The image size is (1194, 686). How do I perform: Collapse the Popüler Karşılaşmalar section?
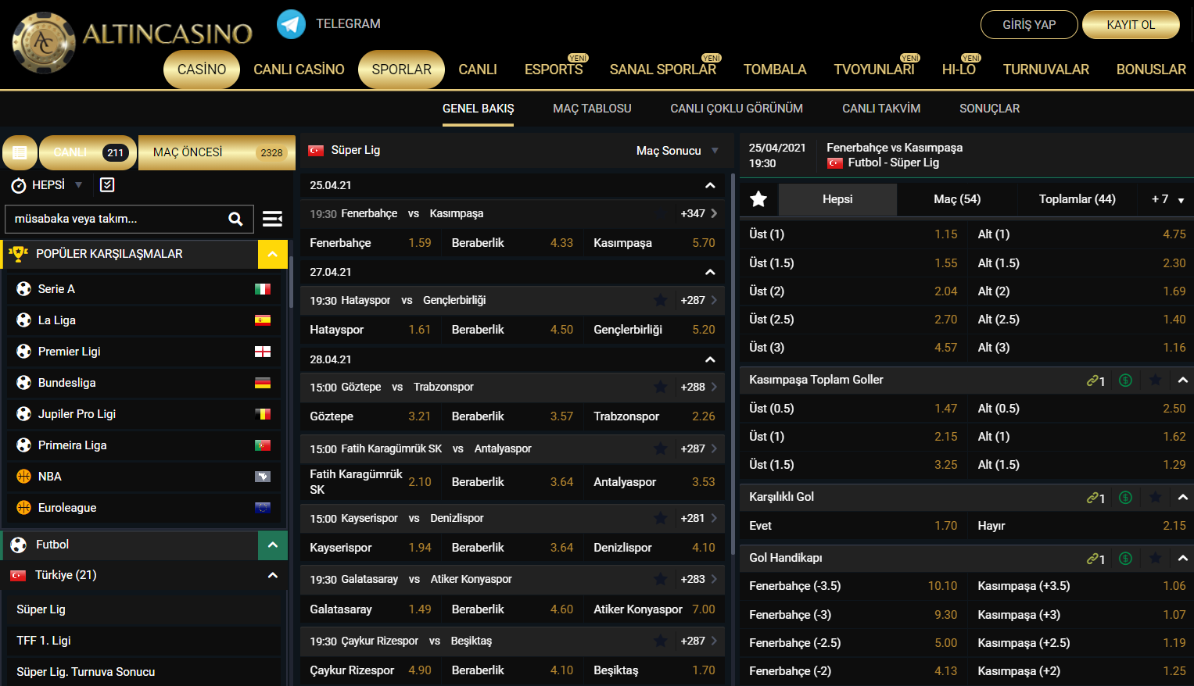tap(273, 254)
